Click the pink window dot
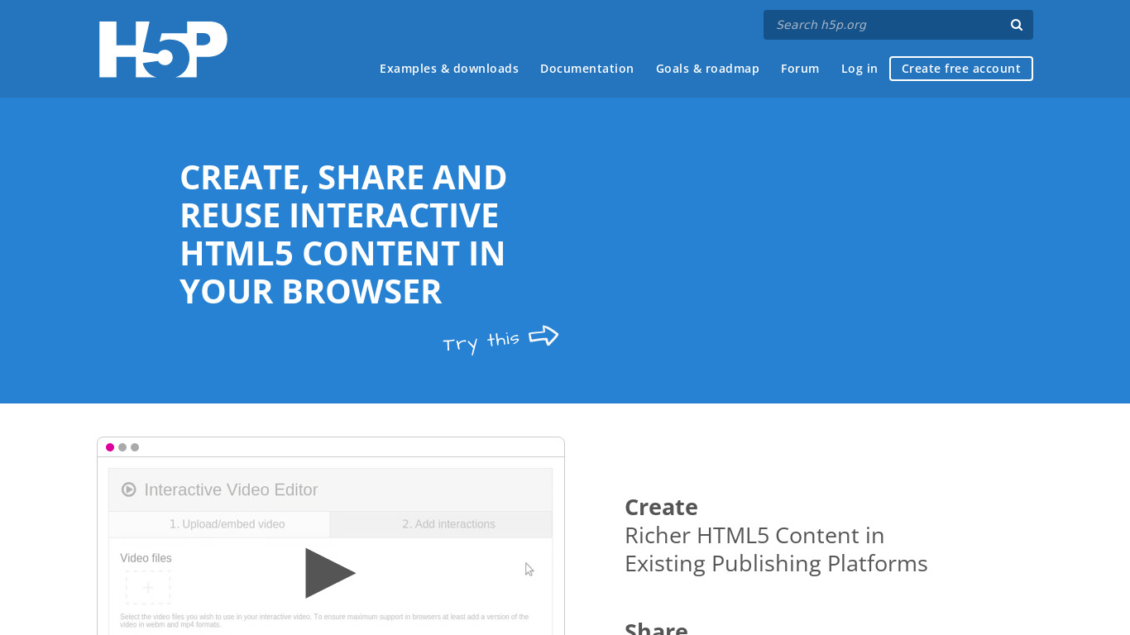Viewport: 1130px width, 635px height. pos(110,447)
